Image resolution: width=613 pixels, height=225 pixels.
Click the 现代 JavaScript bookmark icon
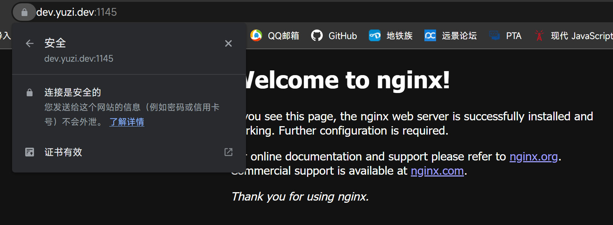click(x=539, y=35)
